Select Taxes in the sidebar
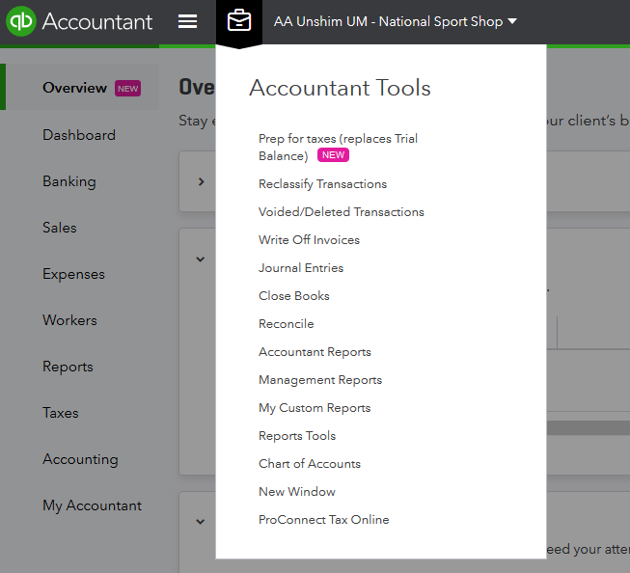The image size is (630, 573). [x=61, y=413]
